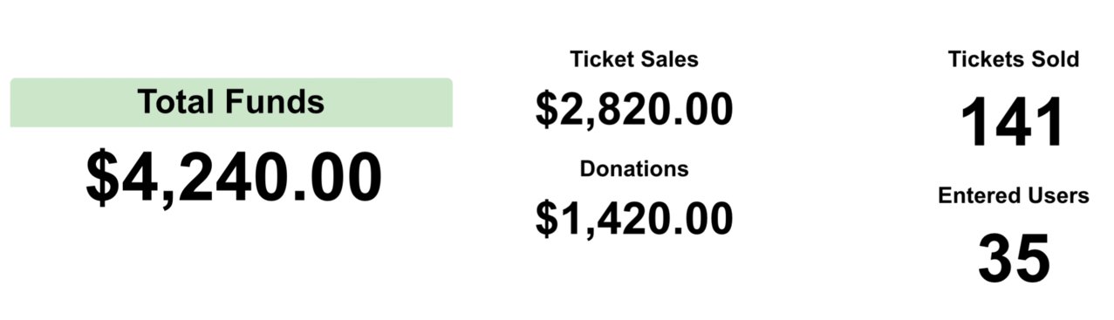The width and height of the screenshot is (1114, 320).
Task: Click the right edge of the green banner
Action: pyautogui.click(x=448, y=103)
